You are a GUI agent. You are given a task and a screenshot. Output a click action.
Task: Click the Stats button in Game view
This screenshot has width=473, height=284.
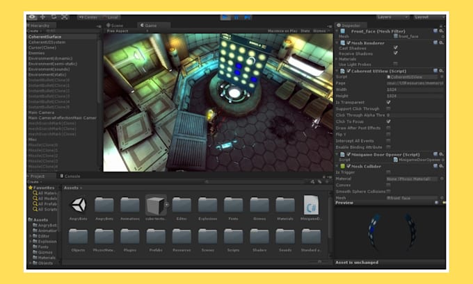point(305,31)
